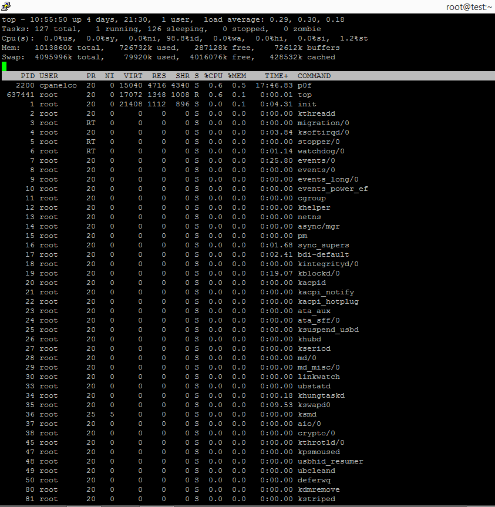Click the watchdog/0 process entry
This screenshot has width=495, height=507.
pos(321,151)
